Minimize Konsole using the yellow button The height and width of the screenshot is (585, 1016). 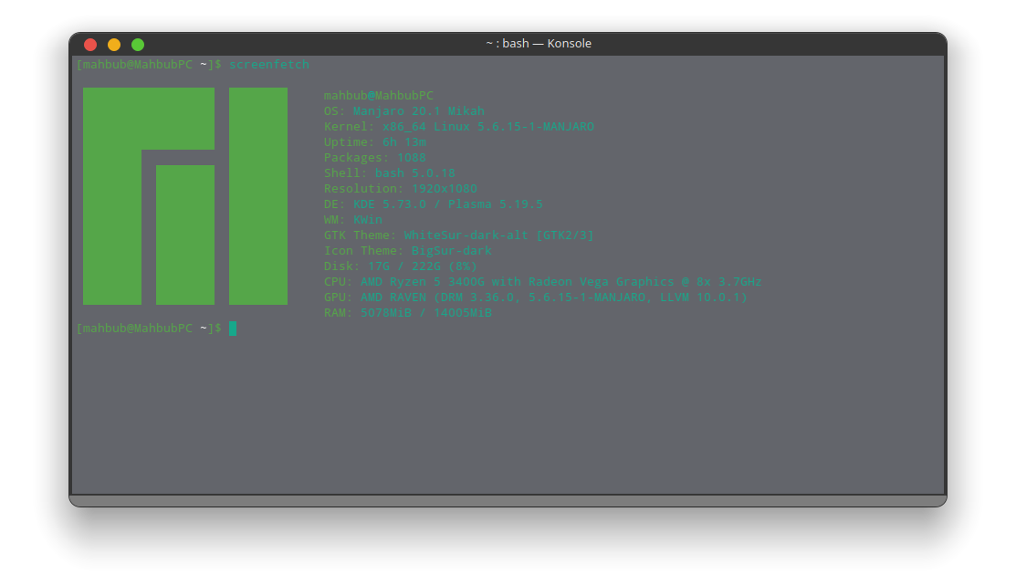[114, 44]
